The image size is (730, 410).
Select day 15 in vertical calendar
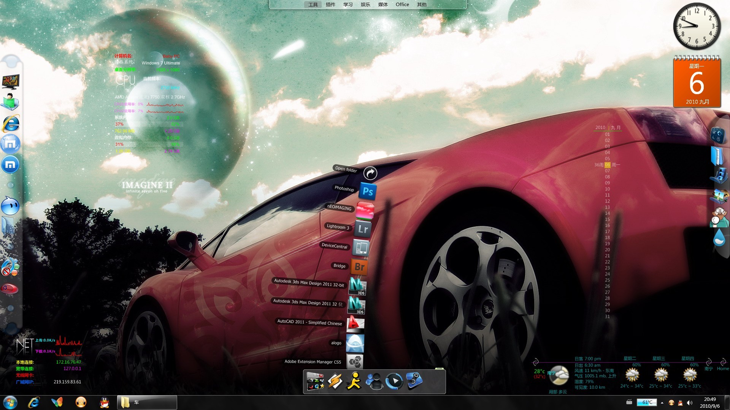(x=607, y=219)
